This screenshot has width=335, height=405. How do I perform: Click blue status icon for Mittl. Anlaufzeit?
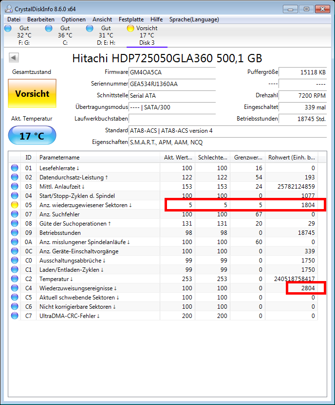coord(15,186)
